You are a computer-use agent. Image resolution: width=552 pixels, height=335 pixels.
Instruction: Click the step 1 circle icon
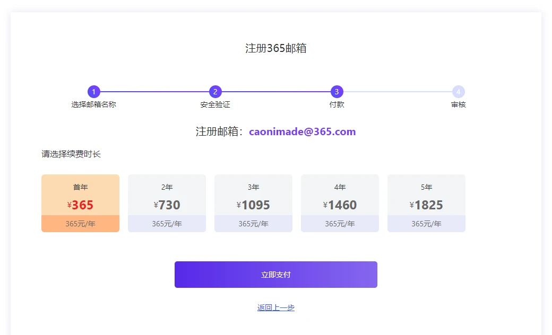pyautogui.click(x=93, y=92)
